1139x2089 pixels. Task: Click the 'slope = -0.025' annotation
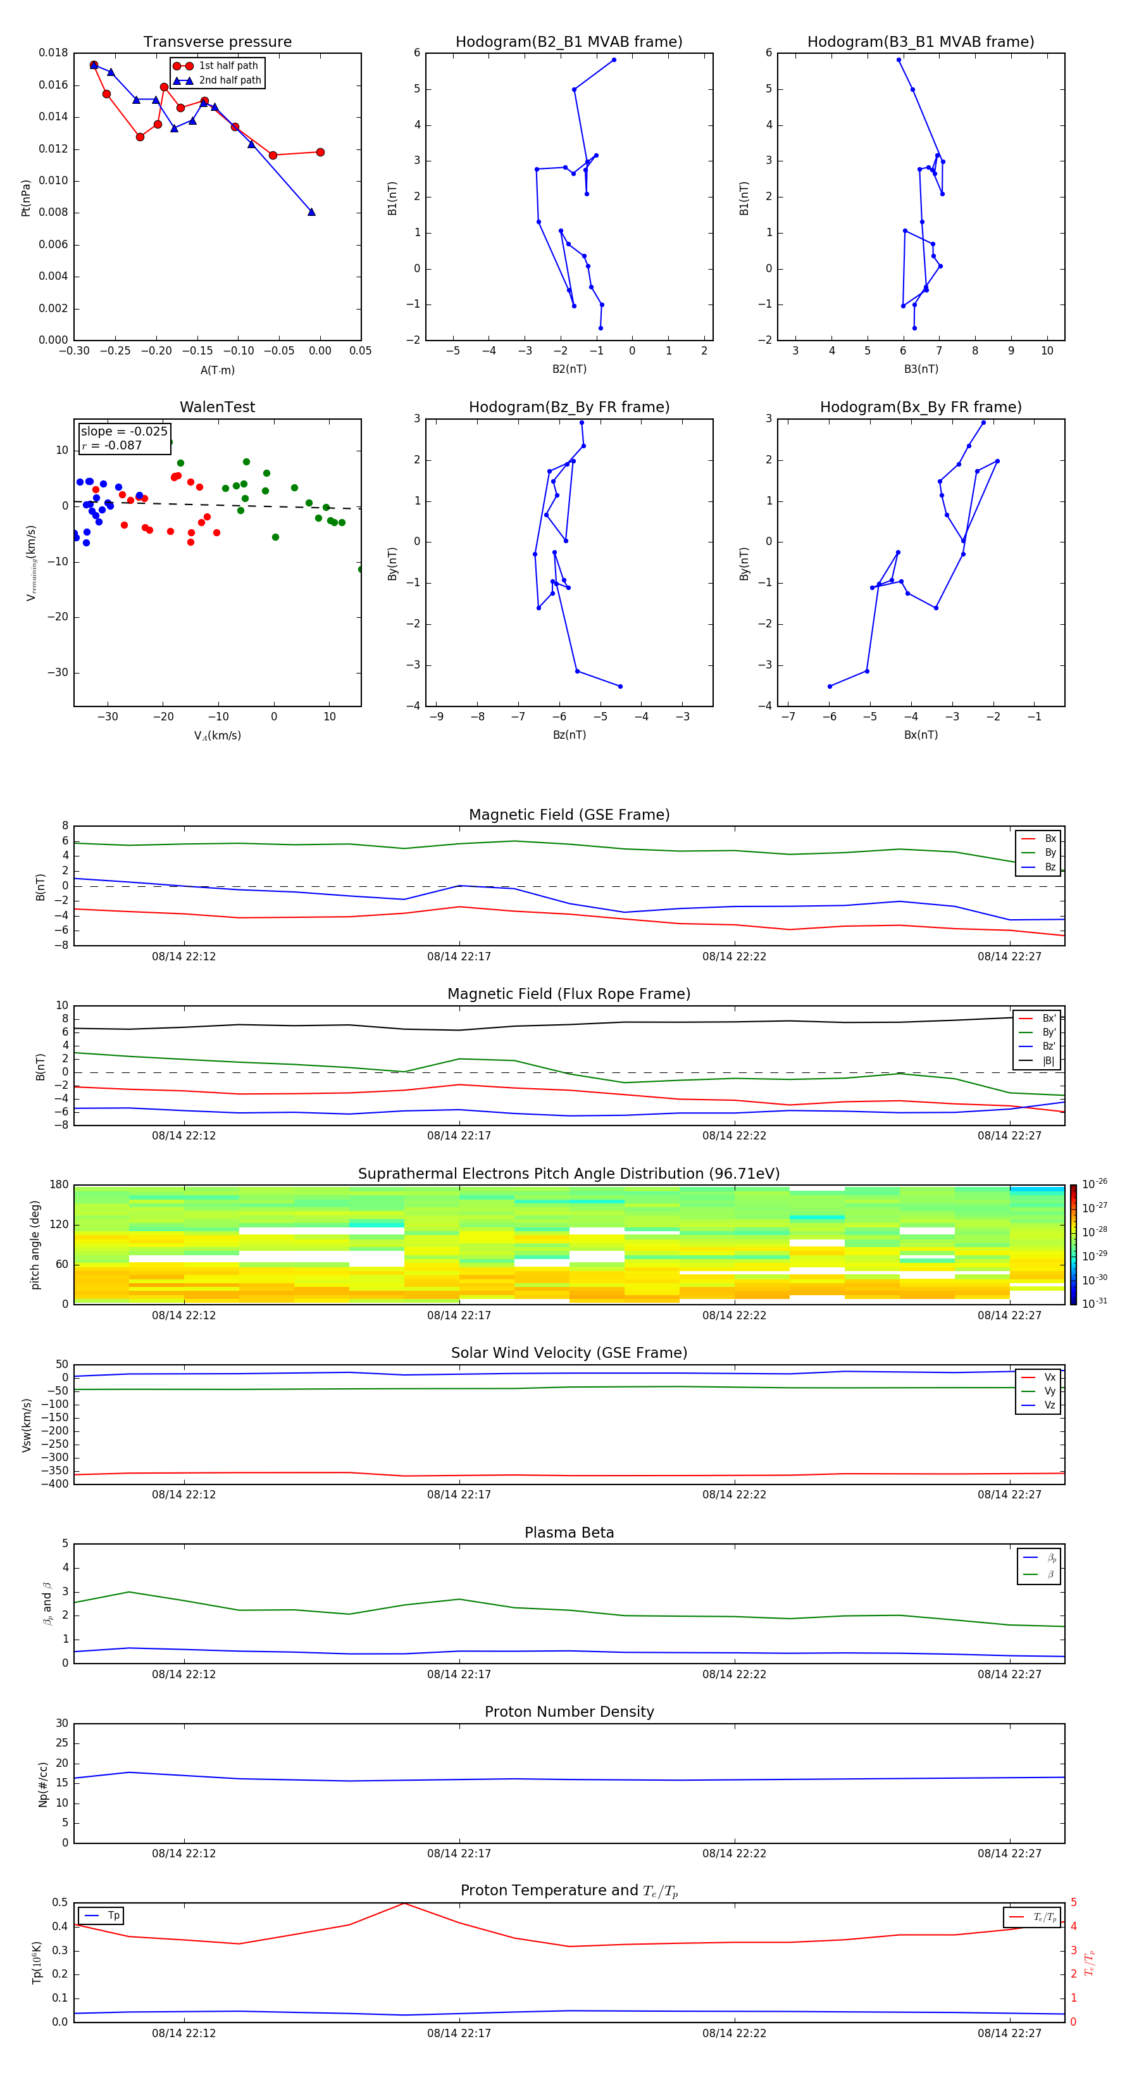124,432
